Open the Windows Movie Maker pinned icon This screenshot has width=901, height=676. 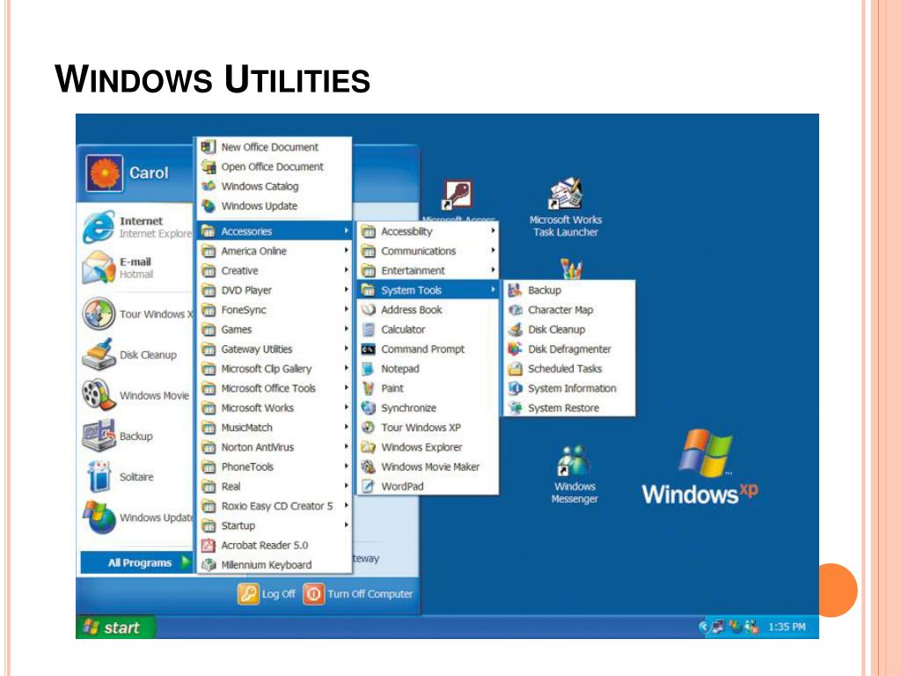[x=99, y=395]
